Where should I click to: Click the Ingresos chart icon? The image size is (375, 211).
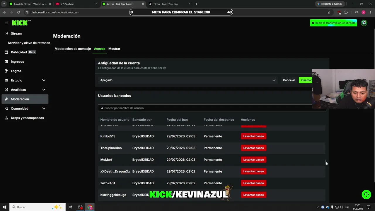pos(6,62)
